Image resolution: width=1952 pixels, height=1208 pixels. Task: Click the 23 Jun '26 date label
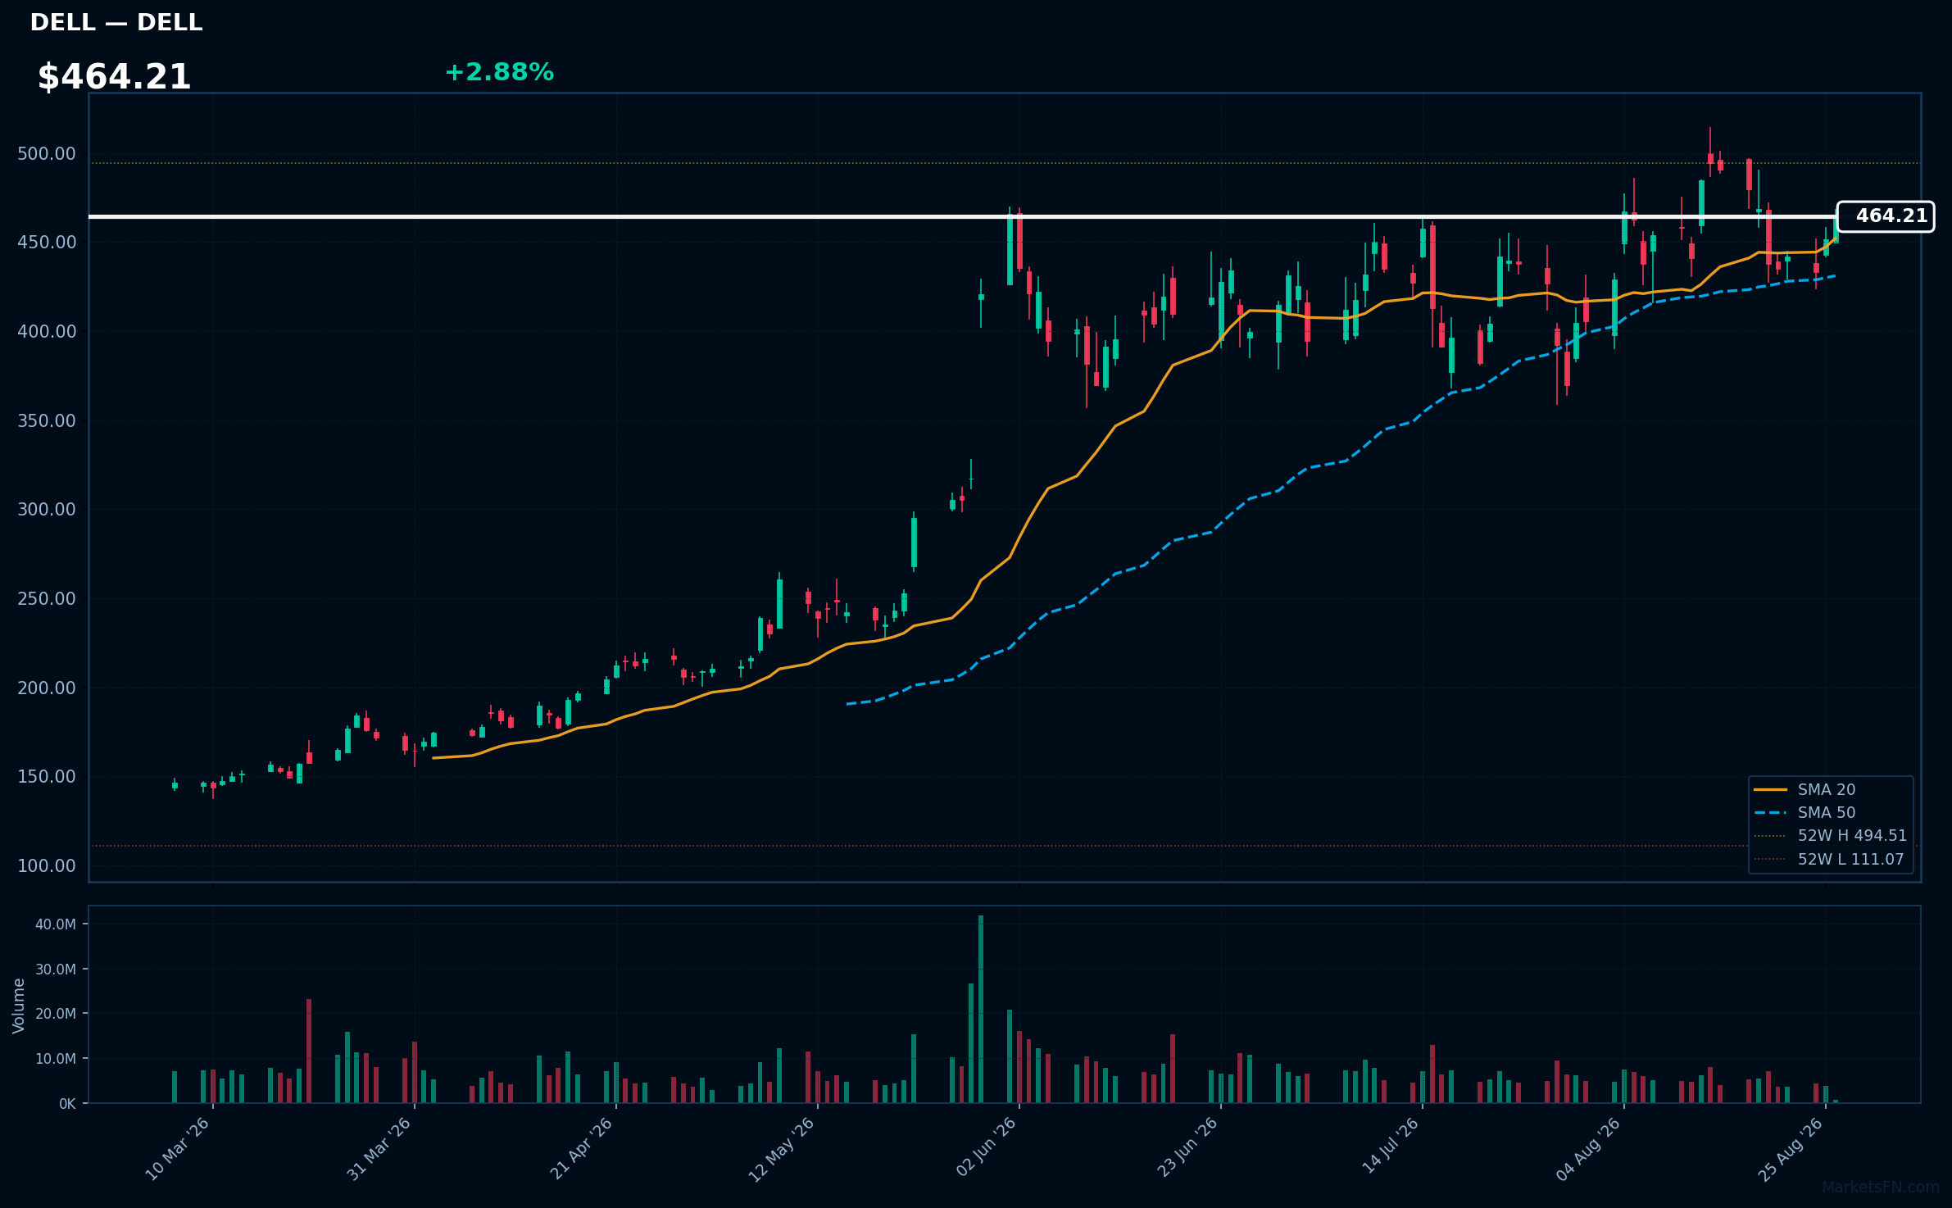[x=1187, y=1147]
